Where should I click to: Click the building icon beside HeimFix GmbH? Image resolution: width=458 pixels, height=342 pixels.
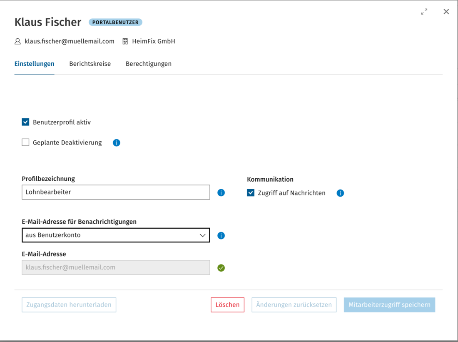point(125,42)
